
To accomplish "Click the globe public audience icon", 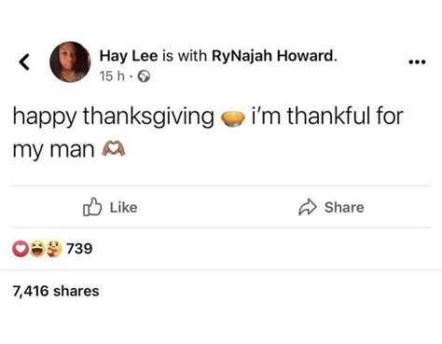I will 144,76.
